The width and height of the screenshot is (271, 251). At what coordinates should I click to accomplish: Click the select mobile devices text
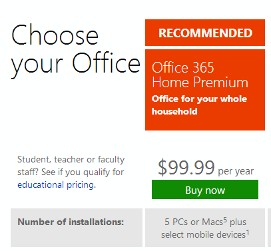tap(204, 235)
